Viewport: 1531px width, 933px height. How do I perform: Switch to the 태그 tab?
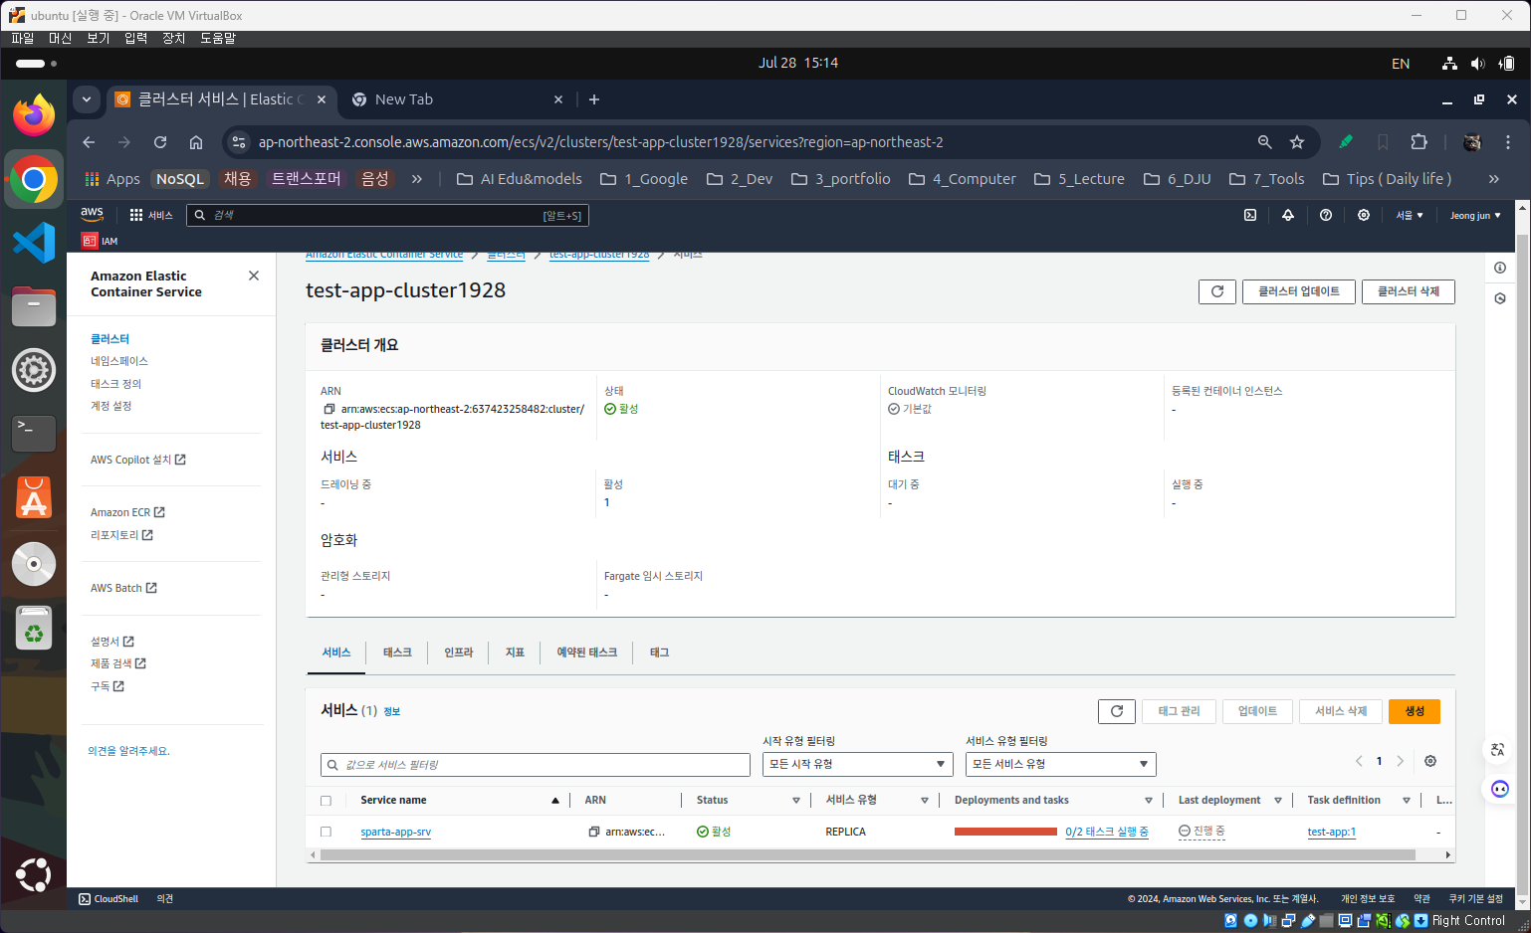click(659, 653)
